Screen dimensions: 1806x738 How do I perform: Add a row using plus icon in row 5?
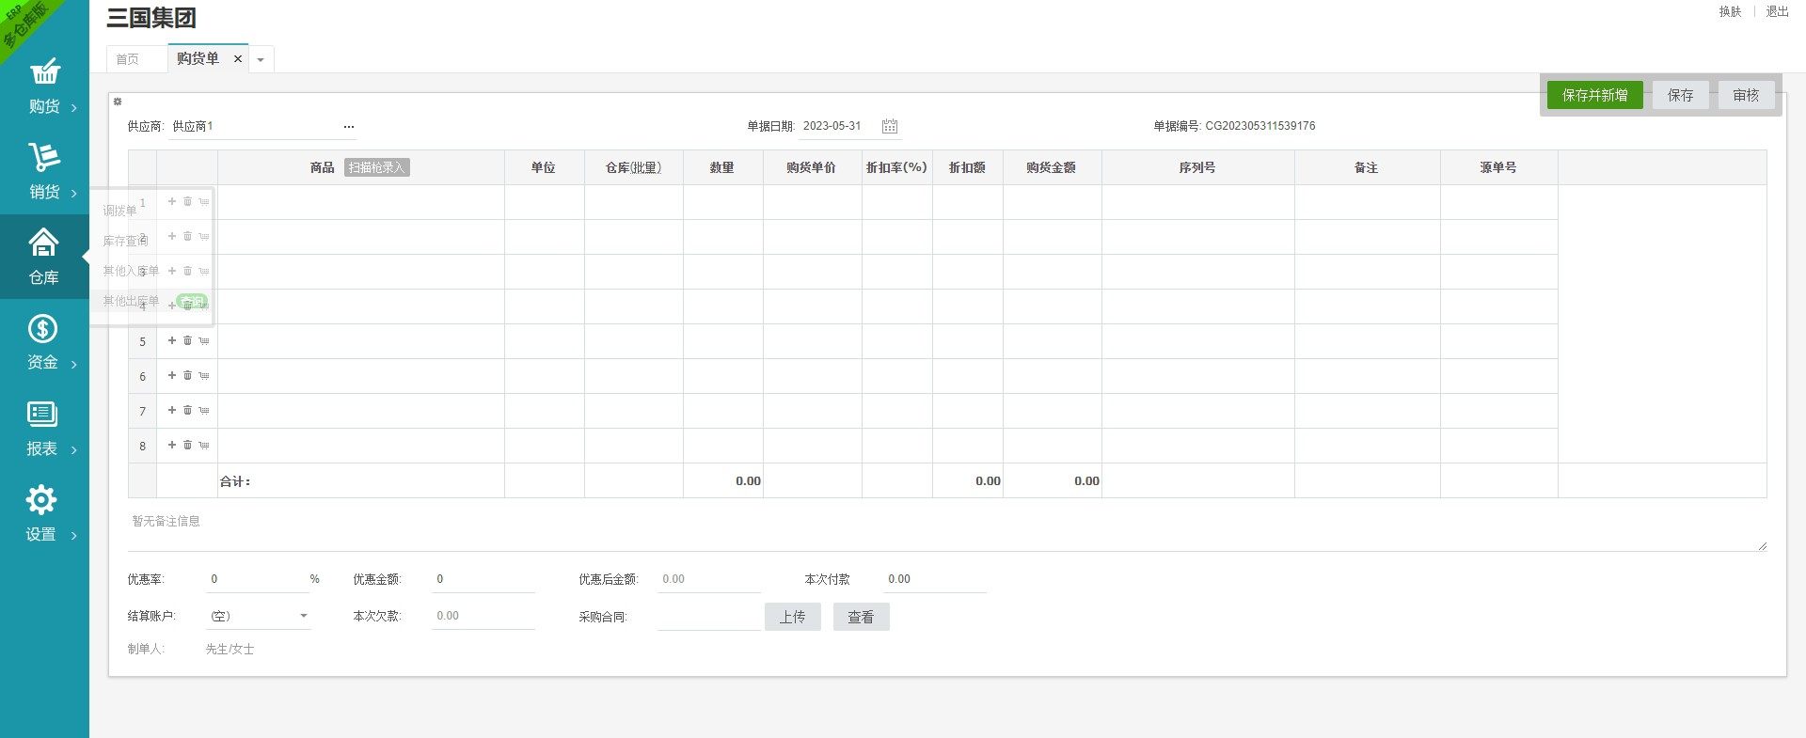(x=172, y=341)
